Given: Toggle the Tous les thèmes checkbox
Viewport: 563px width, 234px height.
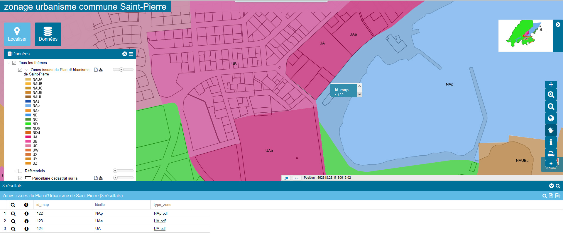Looking at the screenshot, I should click(x=14, y=63).
